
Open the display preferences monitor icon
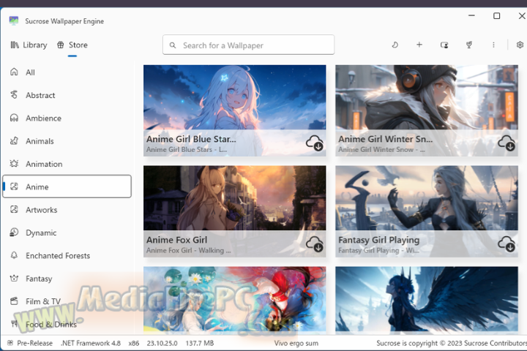444,45
